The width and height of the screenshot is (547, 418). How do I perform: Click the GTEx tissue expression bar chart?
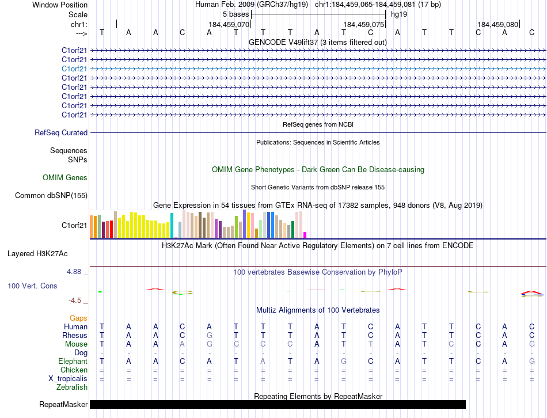198,224
